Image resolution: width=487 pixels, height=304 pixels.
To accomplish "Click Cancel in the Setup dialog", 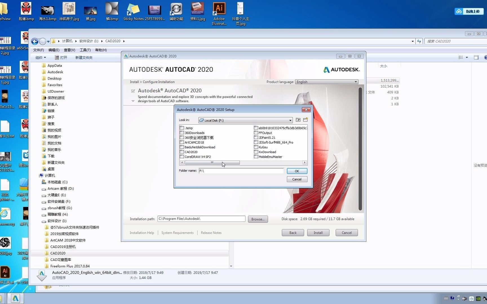I will click(297, 179).
